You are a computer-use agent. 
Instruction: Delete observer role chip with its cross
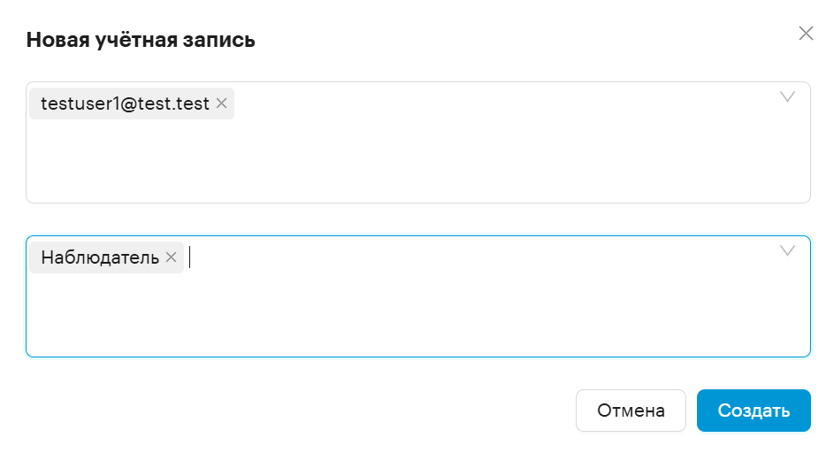[171, 257]
